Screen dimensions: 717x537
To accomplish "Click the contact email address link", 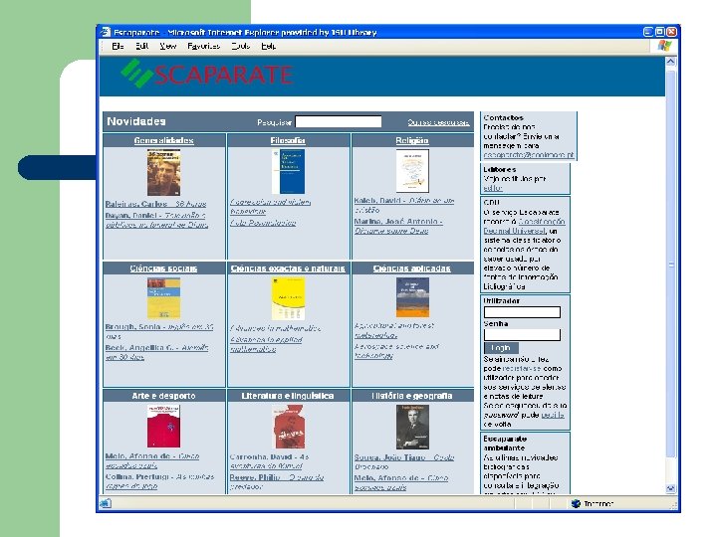I will click(529, 155).
